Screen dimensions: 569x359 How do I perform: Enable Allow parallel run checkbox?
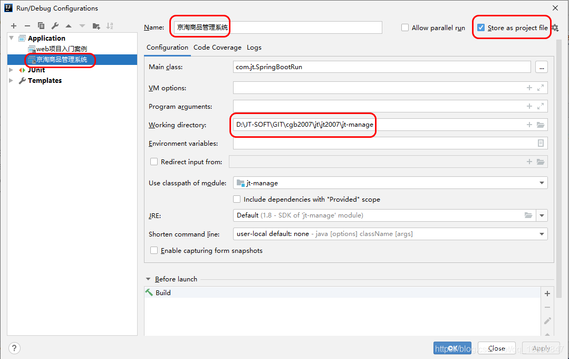tap(405, 27)
